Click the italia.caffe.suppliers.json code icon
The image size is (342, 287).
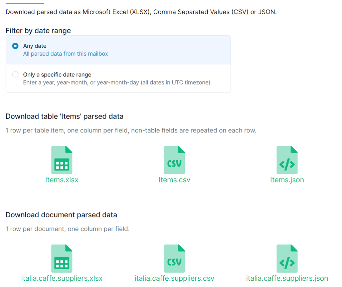point(287,258)
